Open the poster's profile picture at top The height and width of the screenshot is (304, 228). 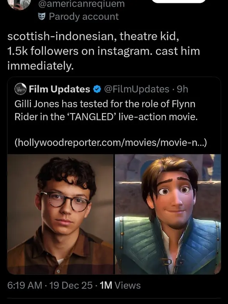click(19, 4)
